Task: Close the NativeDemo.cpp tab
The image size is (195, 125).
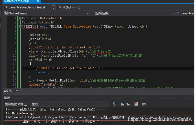Action: pyautogui.click(x=38, y=1)
